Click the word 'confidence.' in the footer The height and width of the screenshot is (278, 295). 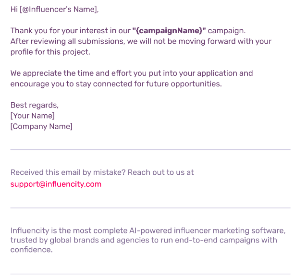click(x=31, y=250)
